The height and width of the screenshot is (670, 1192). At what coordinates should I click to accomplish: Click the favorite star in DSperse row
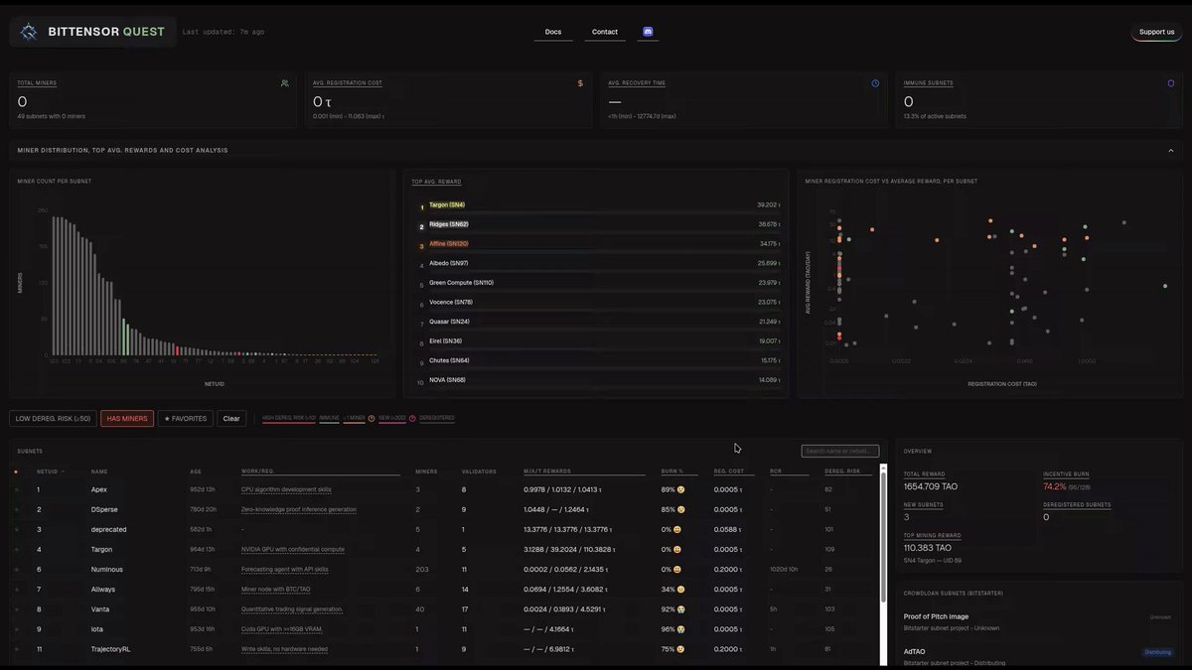tap(16, 509)
